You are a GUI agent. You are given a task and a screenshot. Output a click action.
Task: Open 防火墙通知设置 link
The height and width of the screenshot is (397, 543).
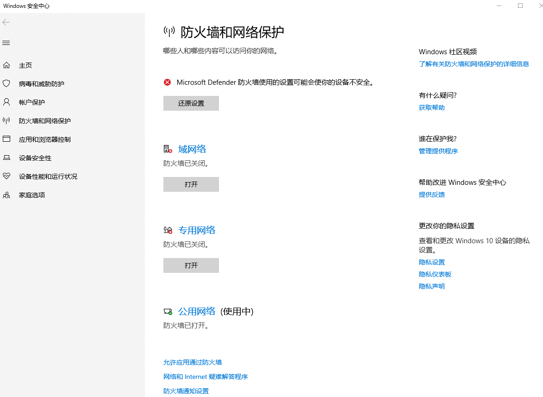pyautogui.click(x=186, y=391)
